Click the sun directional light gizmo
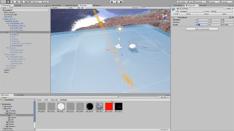The image size is (234, 131). [120, 29]
